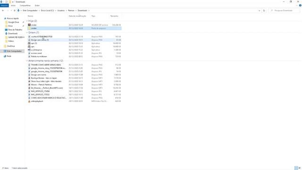Open the Arquivo menu tab
This screenshot has width=302, height=170.
pyautogui.click(x=4, y=5)
